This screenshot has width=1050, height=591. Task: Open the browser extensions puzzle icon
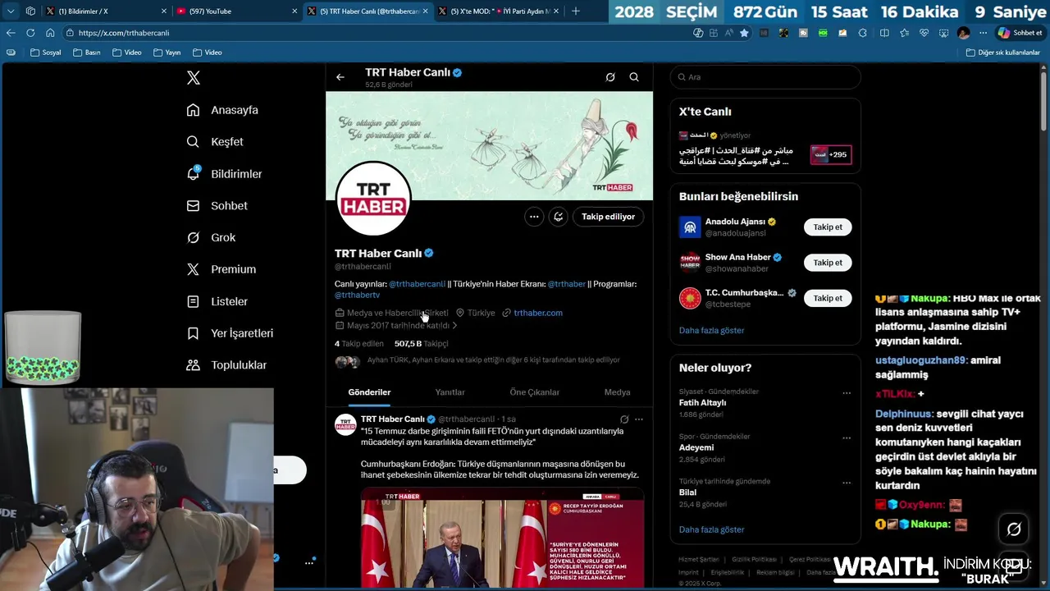[863, 33]
